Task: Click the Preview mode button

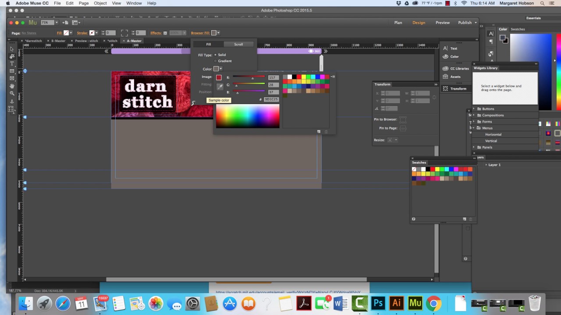Action: [x=443, y=23]
